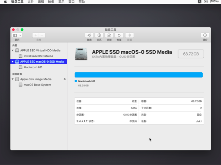221x165 pixels.
Task: Click the remove volume minus button
Action: point(42,35)
